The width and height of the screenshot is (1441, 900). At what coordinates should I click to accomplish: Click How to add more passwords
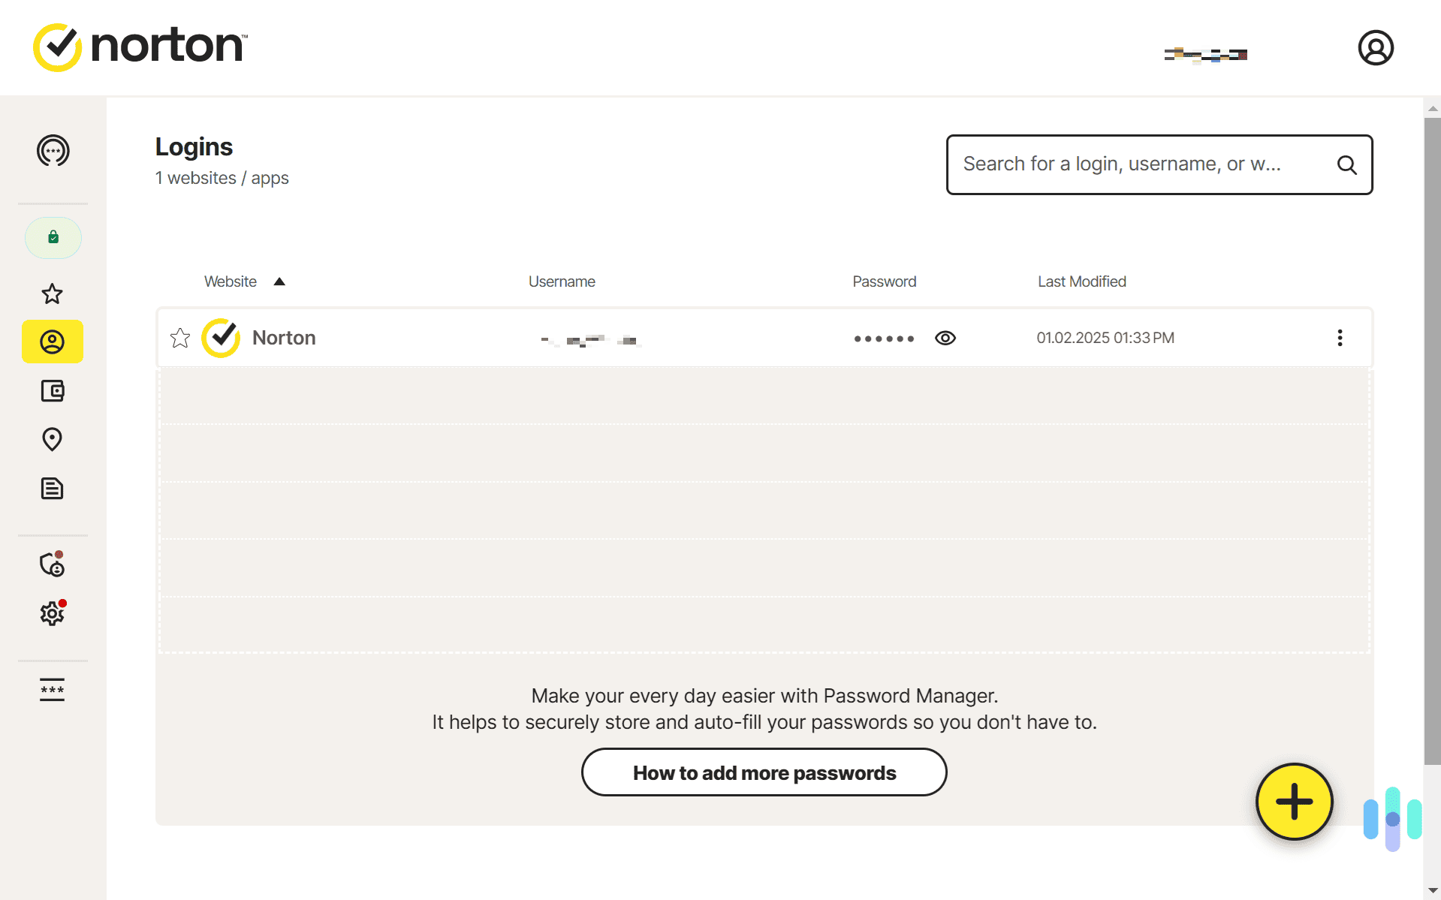[764, 772]
